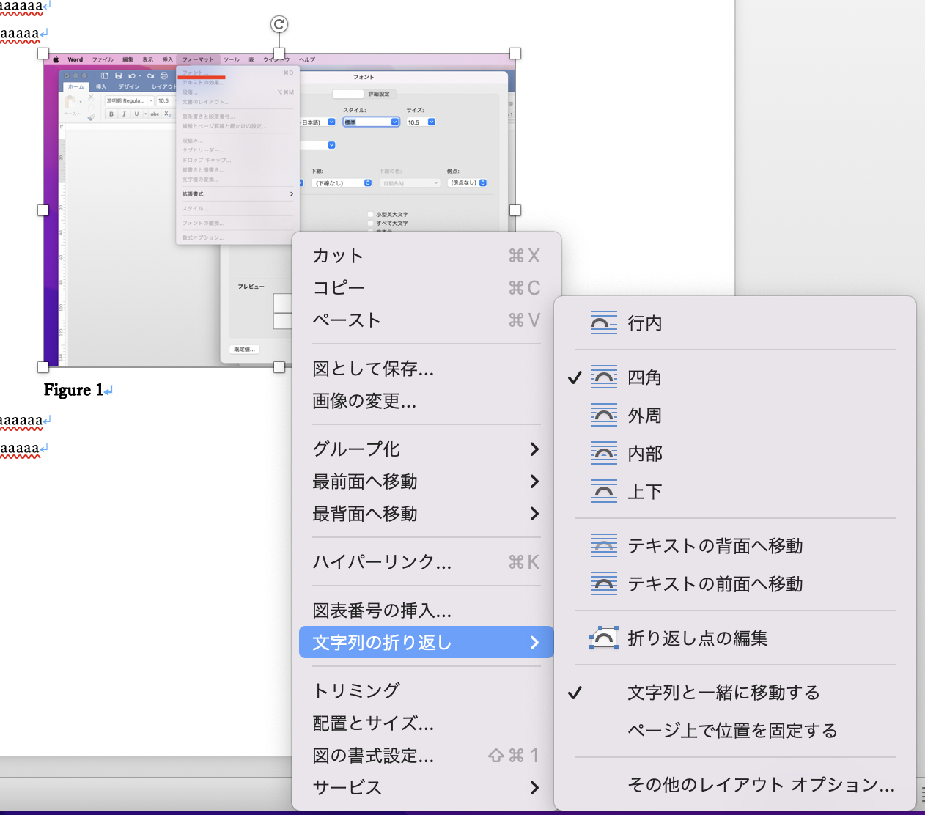Enable ページ上で位置を固定する
925x815 pixels.
[x=735, y=731]
